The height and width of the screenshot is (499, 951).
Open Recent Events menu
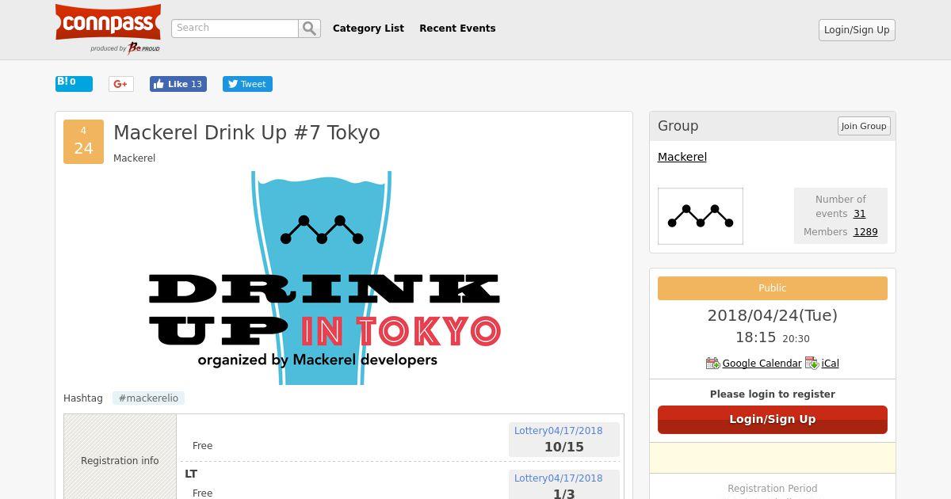(457, 29)
